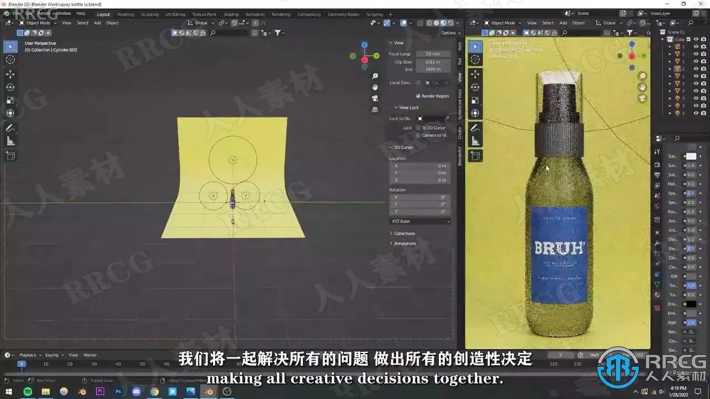Click the Metallic value slider in properties
Viewport: 710px width, 399px height.
tap(691, 184)
